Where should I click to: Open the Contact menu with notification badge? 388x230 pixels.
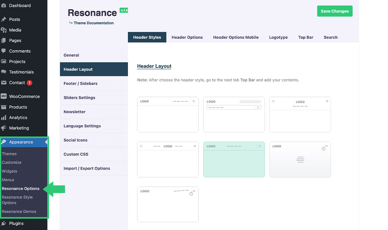[x=17, y=82]
